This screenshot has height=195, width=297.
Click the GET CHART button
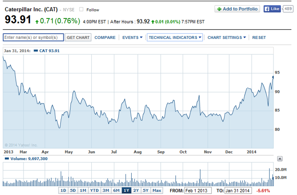[78, 38]
